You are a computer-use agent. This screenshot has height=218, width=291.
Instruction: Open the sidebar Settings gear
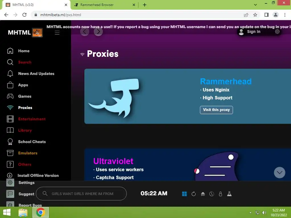click(x=10, y=183)
